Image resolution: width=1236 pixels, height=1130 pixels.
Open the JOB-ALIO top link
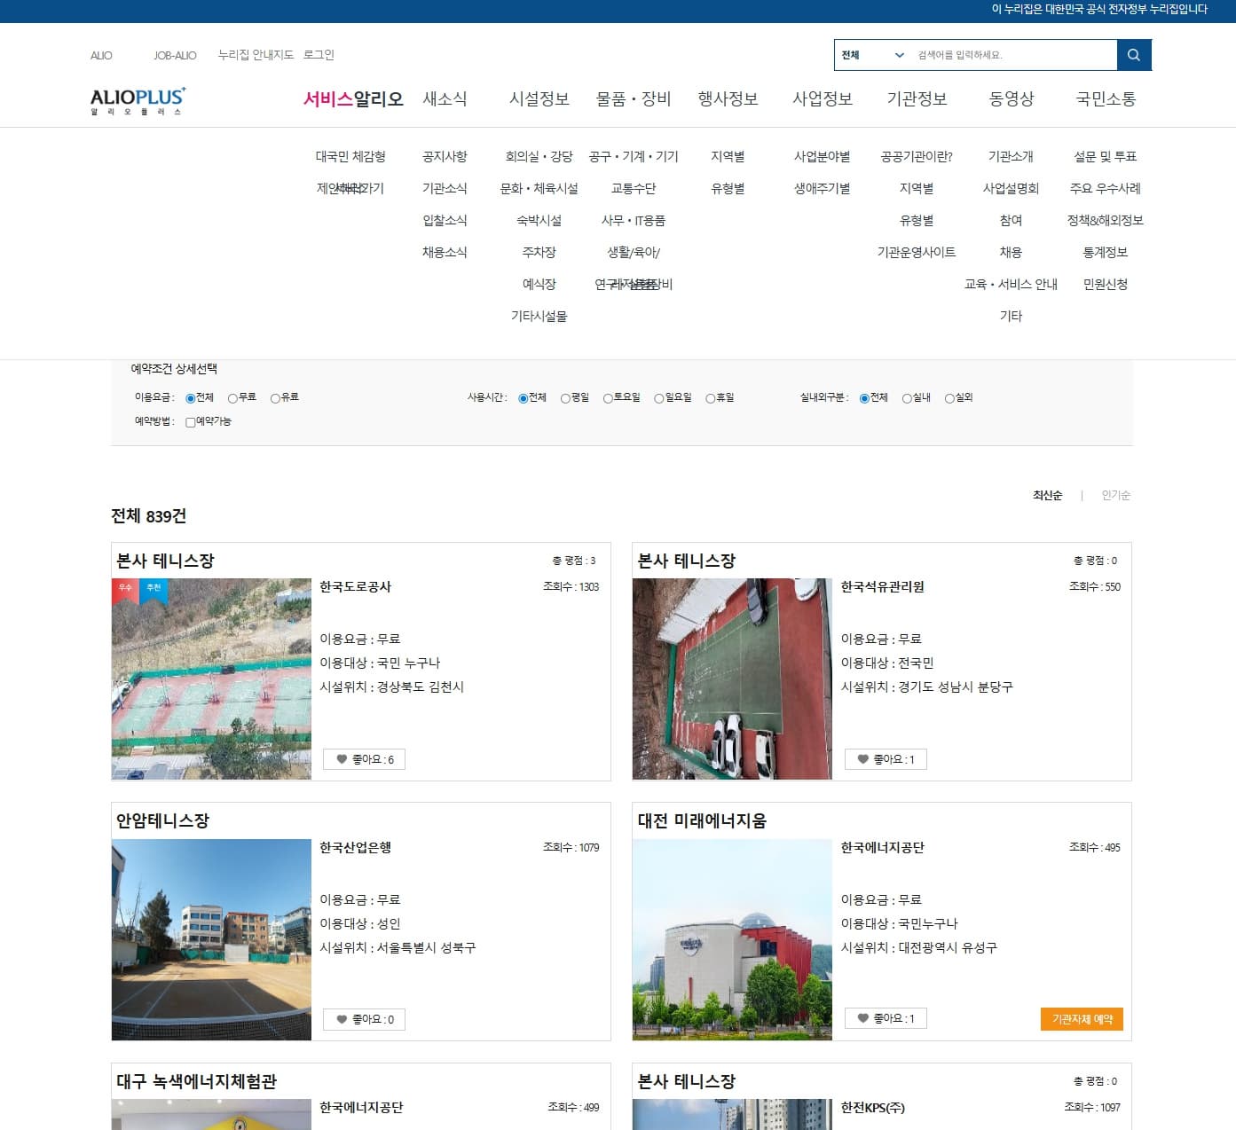pyautogui.click(x=175, y=55)
